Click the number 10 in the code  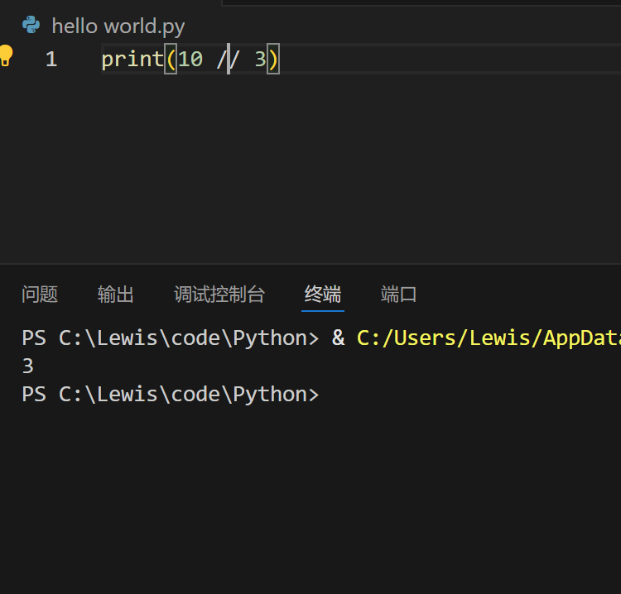coord(190,60)
